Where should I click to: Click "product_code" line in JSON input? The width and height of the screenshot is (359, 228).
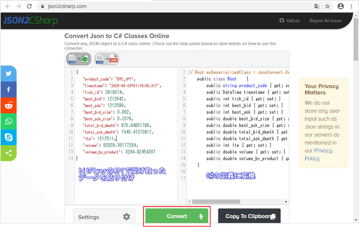point(109,79)
